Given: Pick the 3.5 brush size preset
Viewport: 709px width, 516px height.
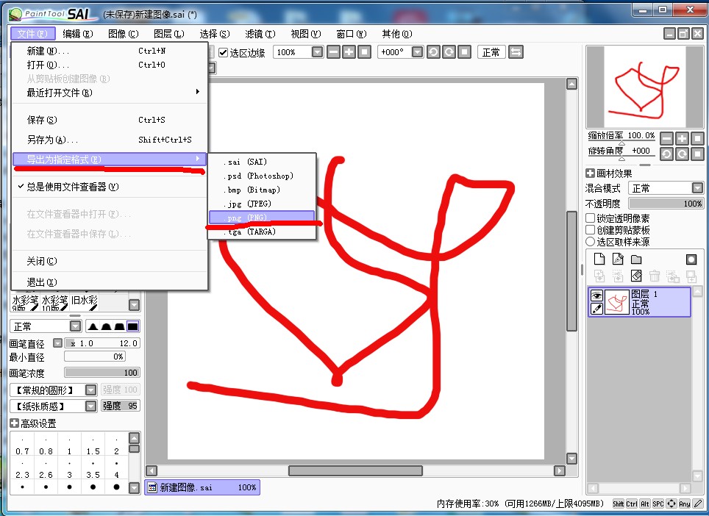Looking at the screenshot, I should pos(93,469).
